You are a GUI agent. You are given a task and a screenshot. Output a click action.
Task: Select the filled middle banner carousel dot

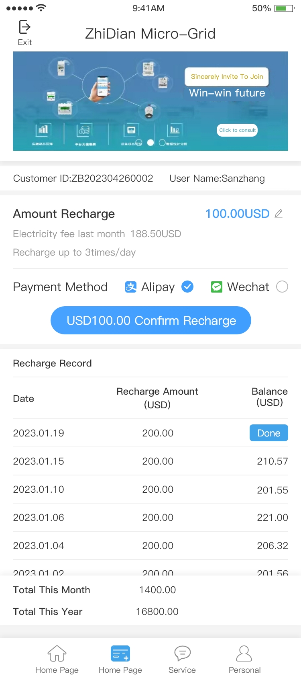(150, 142)
